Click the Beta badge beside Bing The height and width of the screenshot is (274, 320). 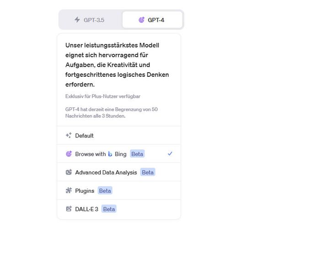click(x=137, y=154)
